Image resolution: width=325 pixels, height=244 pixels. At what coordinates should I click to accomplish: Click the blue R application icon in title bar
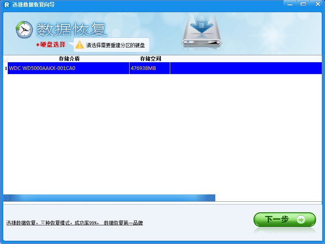6,4
